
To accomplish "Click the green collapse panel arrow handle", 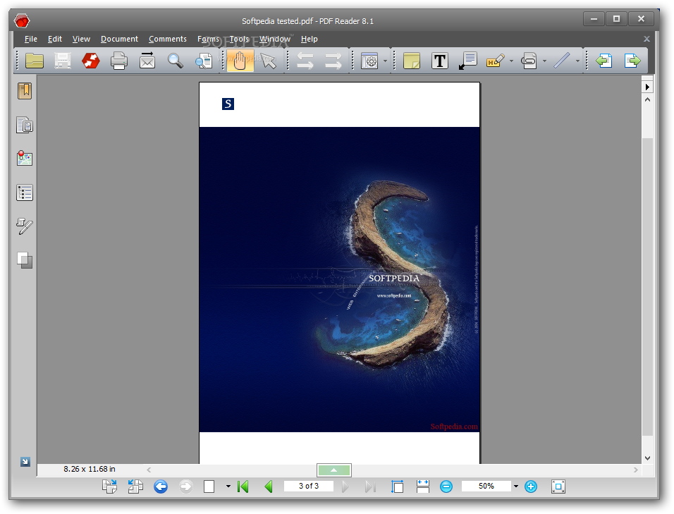I will pos(334,470).
